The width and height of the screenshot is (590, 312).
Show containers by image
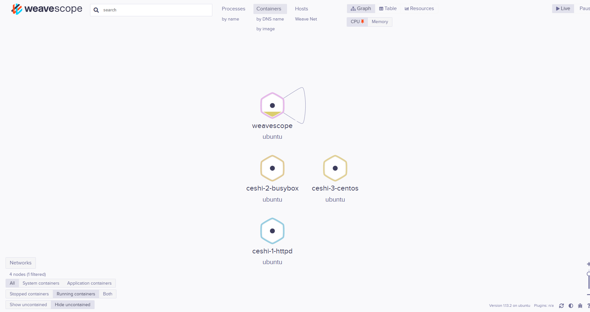pos(265,29)
